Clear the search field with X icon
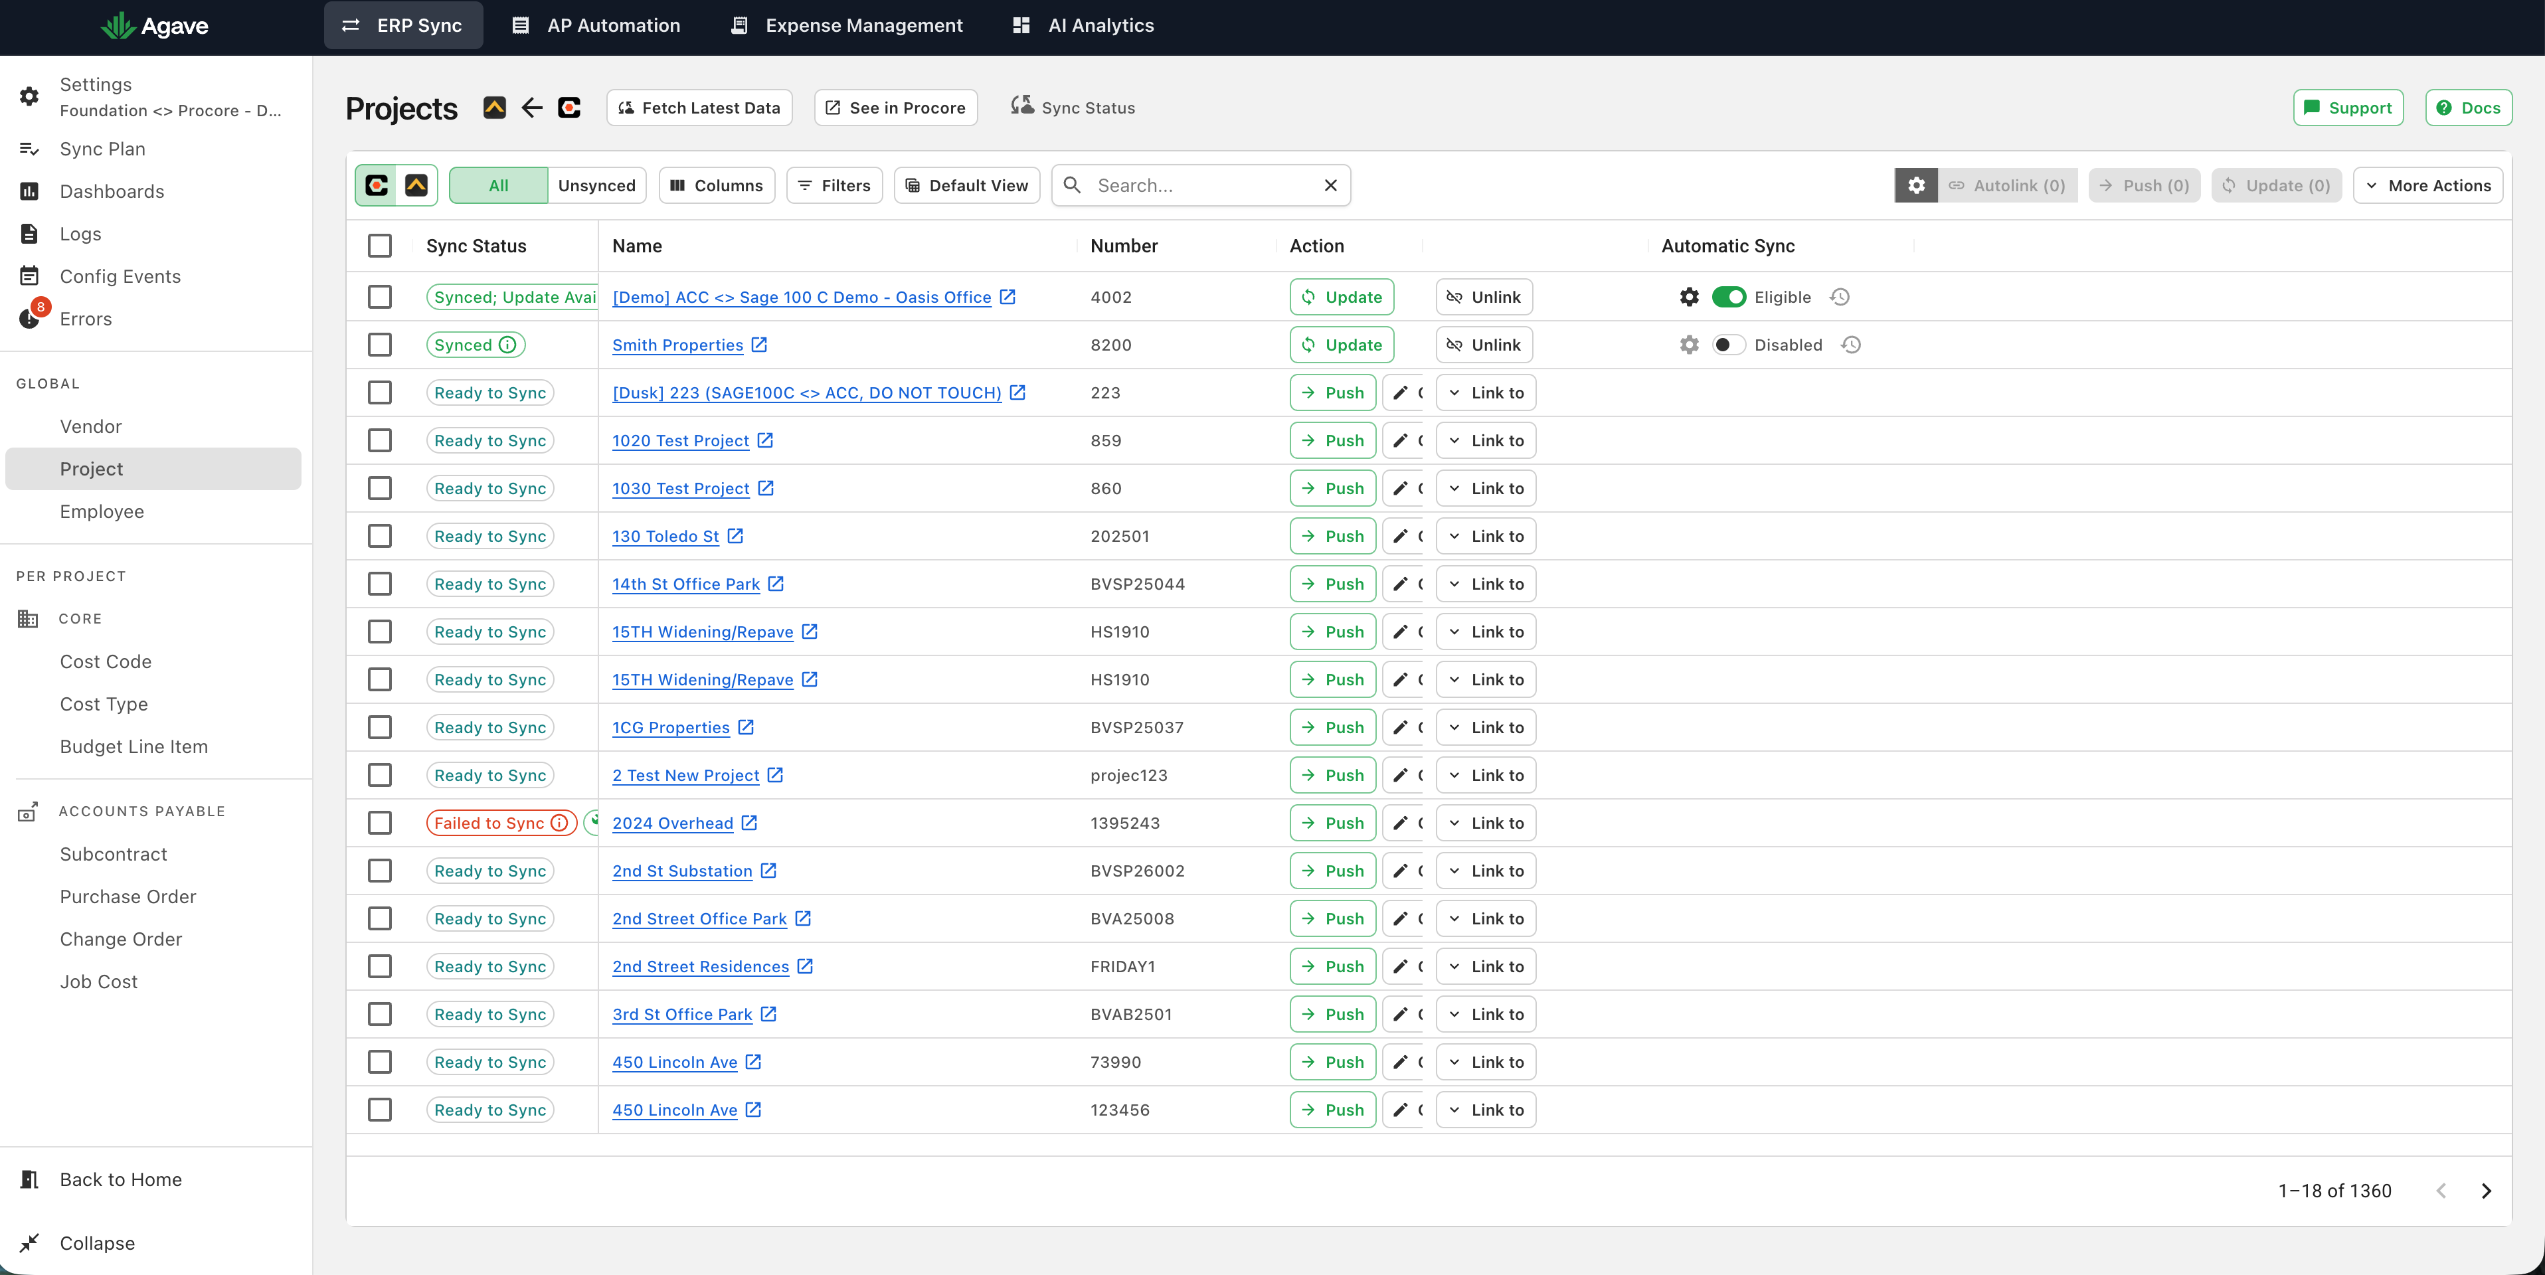The width and height of the screenshot is (2545, 1275). point(1331,186)
